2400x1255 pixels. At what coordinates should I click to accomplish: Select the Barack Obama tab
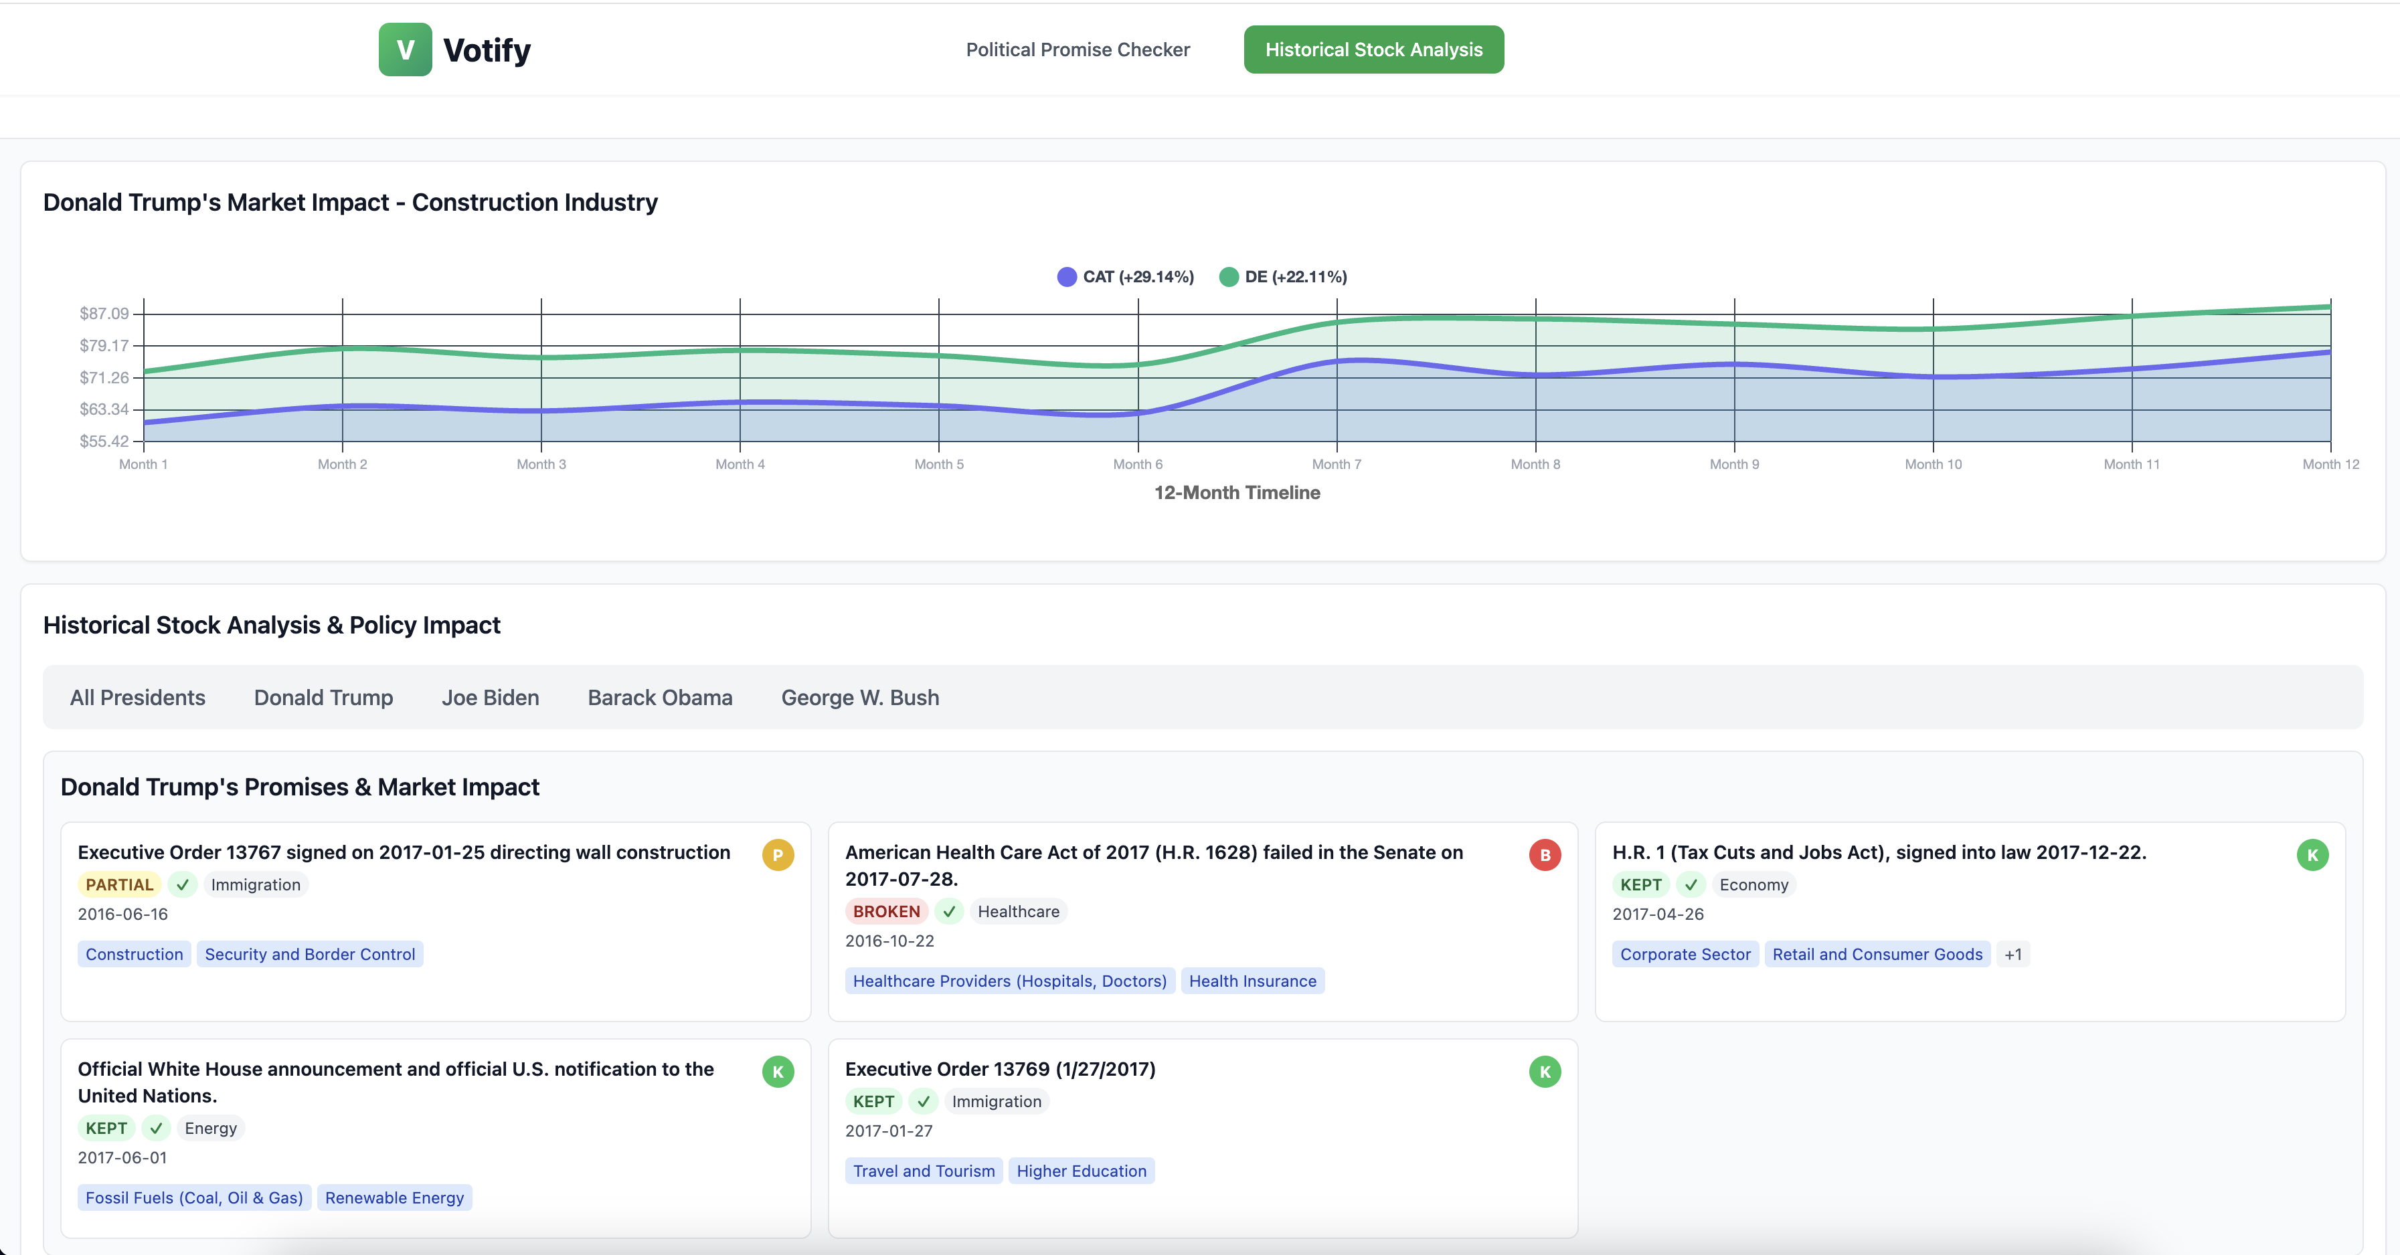(660, 697)
